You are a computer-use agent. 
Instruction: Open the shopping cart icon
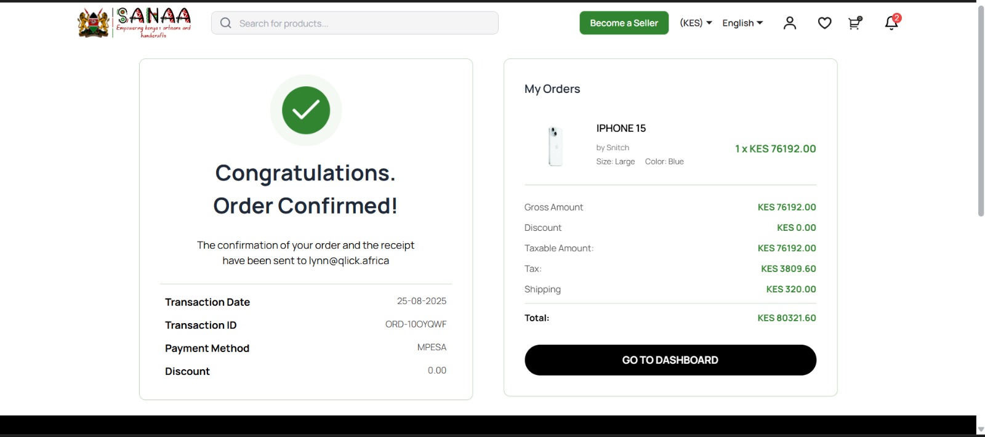854,23
